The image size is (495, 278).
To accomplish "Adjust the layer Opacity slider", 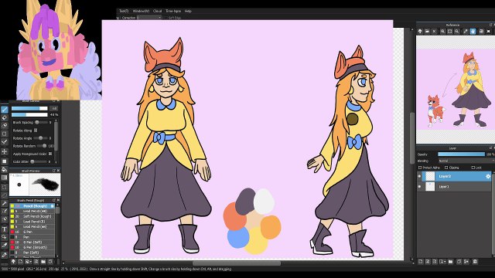I will [461, 154].
